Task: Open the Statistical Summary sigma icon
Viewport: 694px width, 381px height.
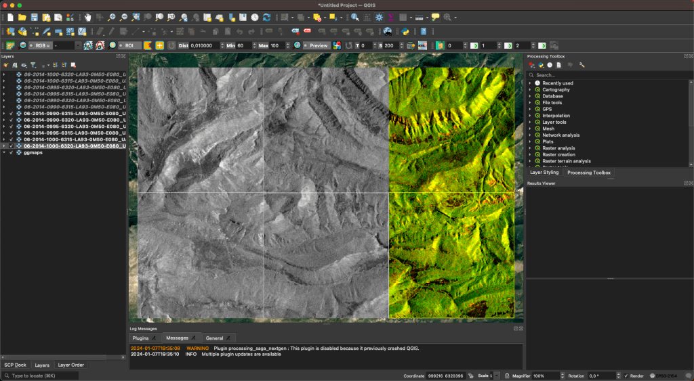Action: (x=390, y=17)
